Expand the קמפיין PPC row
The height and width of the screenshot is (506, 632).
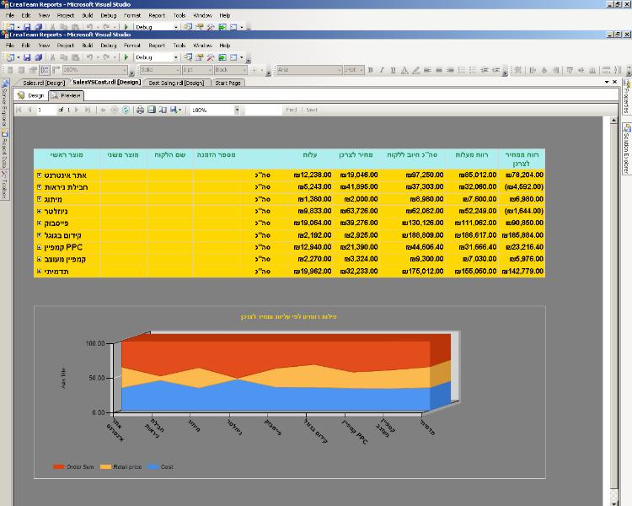(39, 247)
